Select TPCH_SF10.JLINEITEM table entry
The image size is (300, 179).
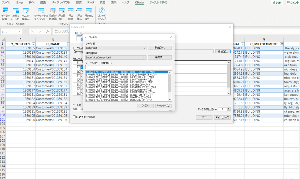(x=120, y=77)
